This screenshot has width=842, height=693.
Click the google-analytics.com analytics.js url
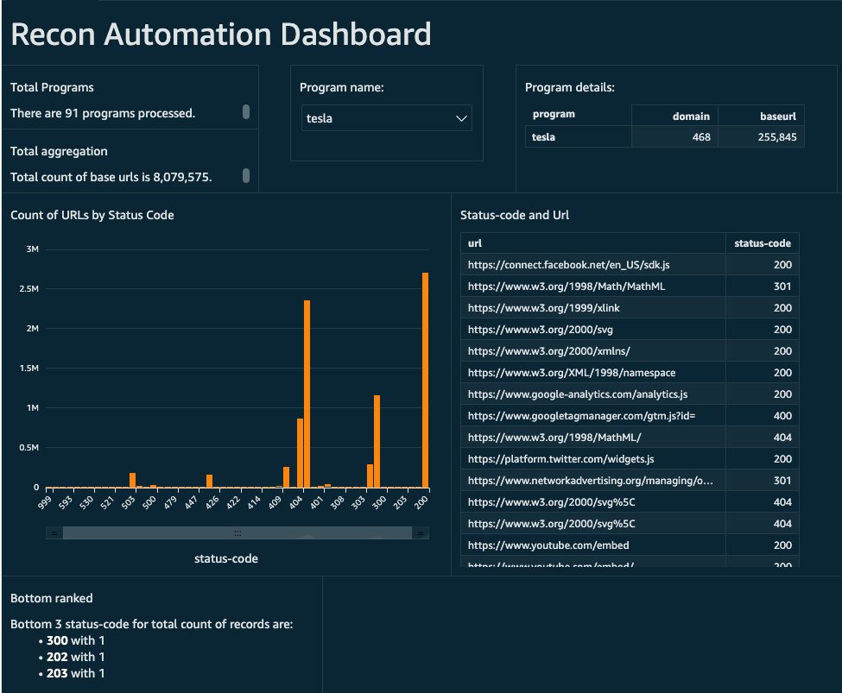pyautogui.click(x=578, y=394)
